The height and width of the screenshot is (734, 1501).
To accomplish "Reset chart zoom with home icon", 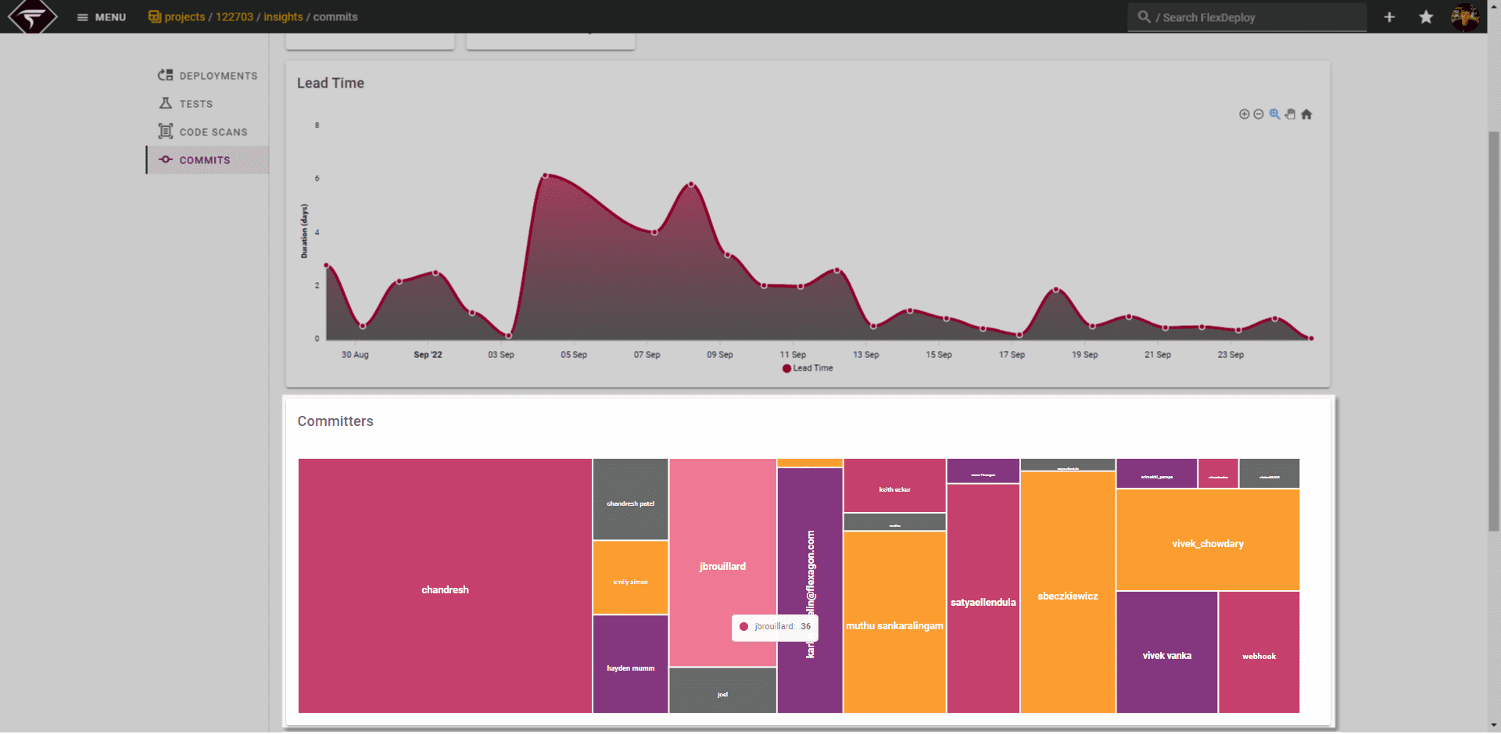I will pos(1306,114).
